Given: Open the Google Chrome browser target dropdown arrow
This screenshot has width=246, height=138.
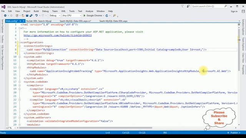Looking at the screenshot, I should 103,15.
